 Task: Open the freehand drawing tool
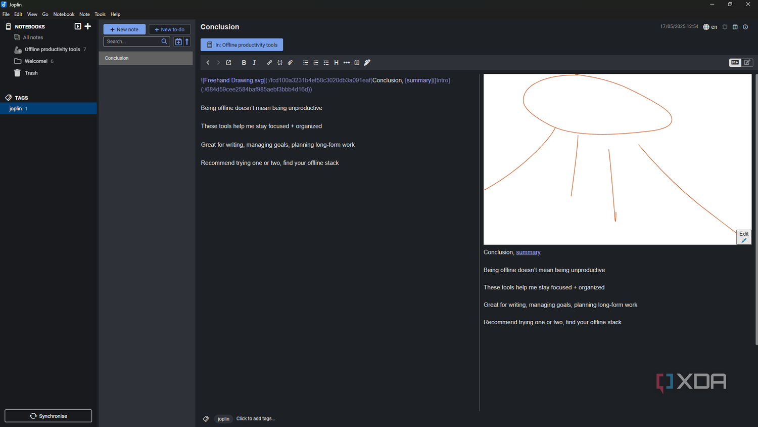367,63
